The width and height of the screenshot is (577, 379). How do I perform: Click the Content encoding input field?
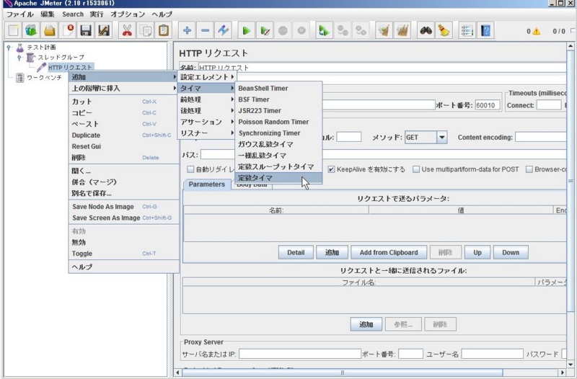coord(541,138)
